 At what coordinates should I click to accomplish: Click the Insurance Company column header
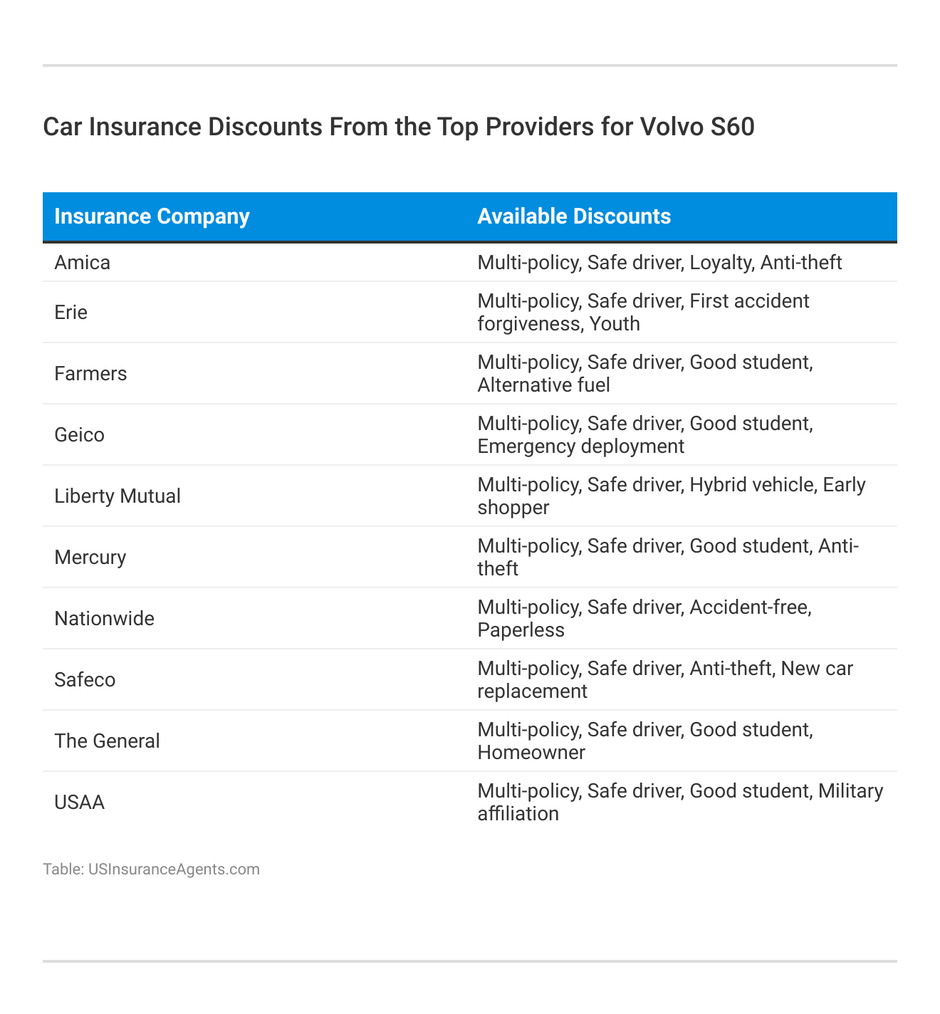pyautogui.click(x=152, y=216)
